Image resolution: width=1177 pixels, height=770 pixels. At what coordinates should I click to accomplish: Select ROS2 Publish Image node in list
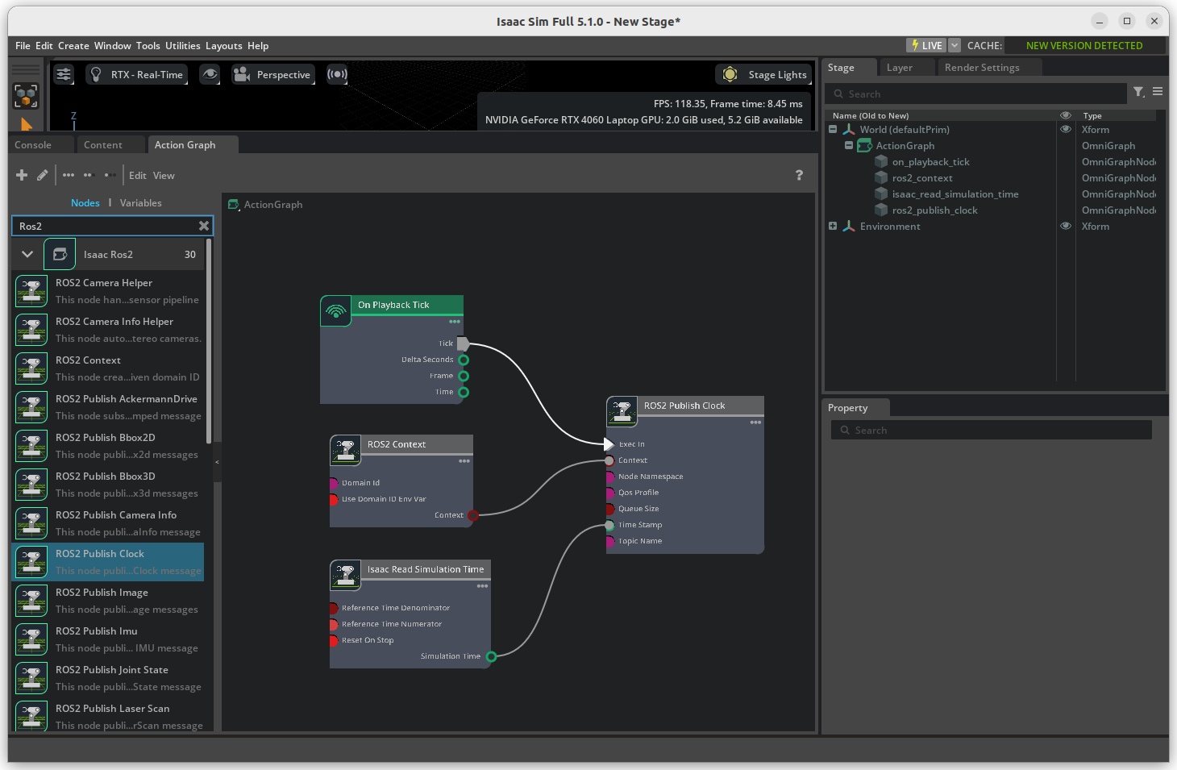tap(102, 593)
